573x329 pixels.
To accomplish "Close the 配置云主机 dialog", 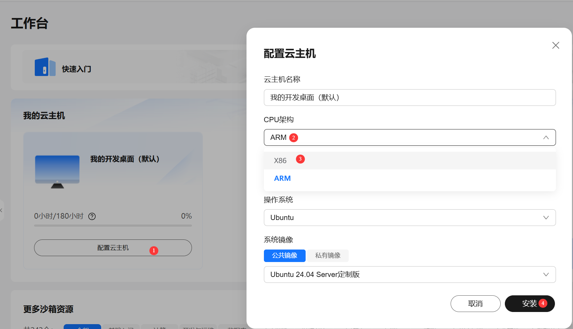I will point(555,45).
